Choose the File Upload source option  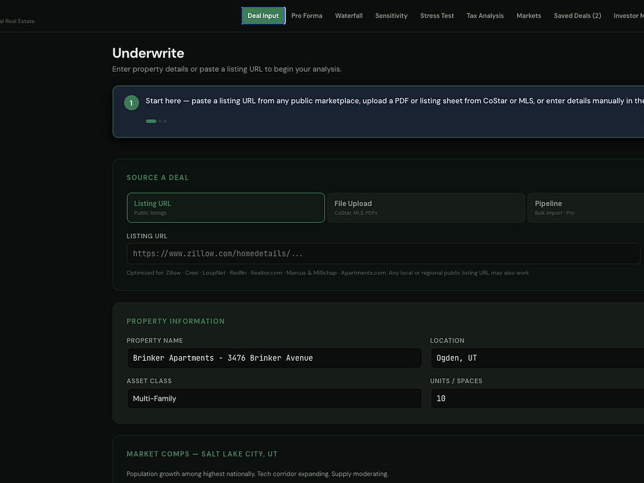(x=426, y=208)
